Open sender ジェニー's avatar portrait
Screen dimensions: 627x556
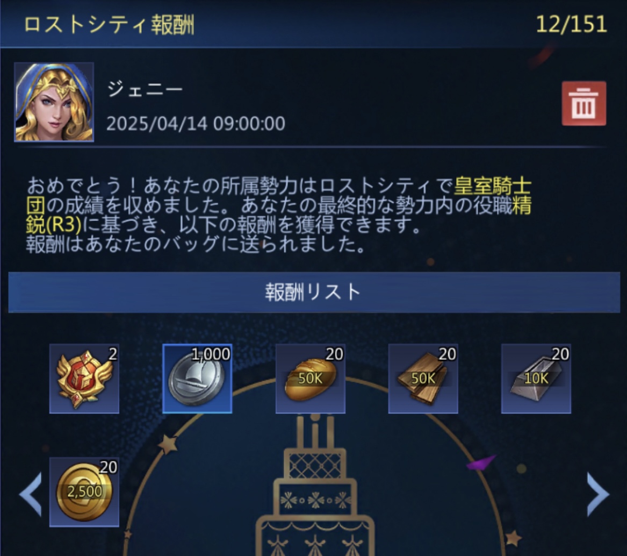pos(54,102)
